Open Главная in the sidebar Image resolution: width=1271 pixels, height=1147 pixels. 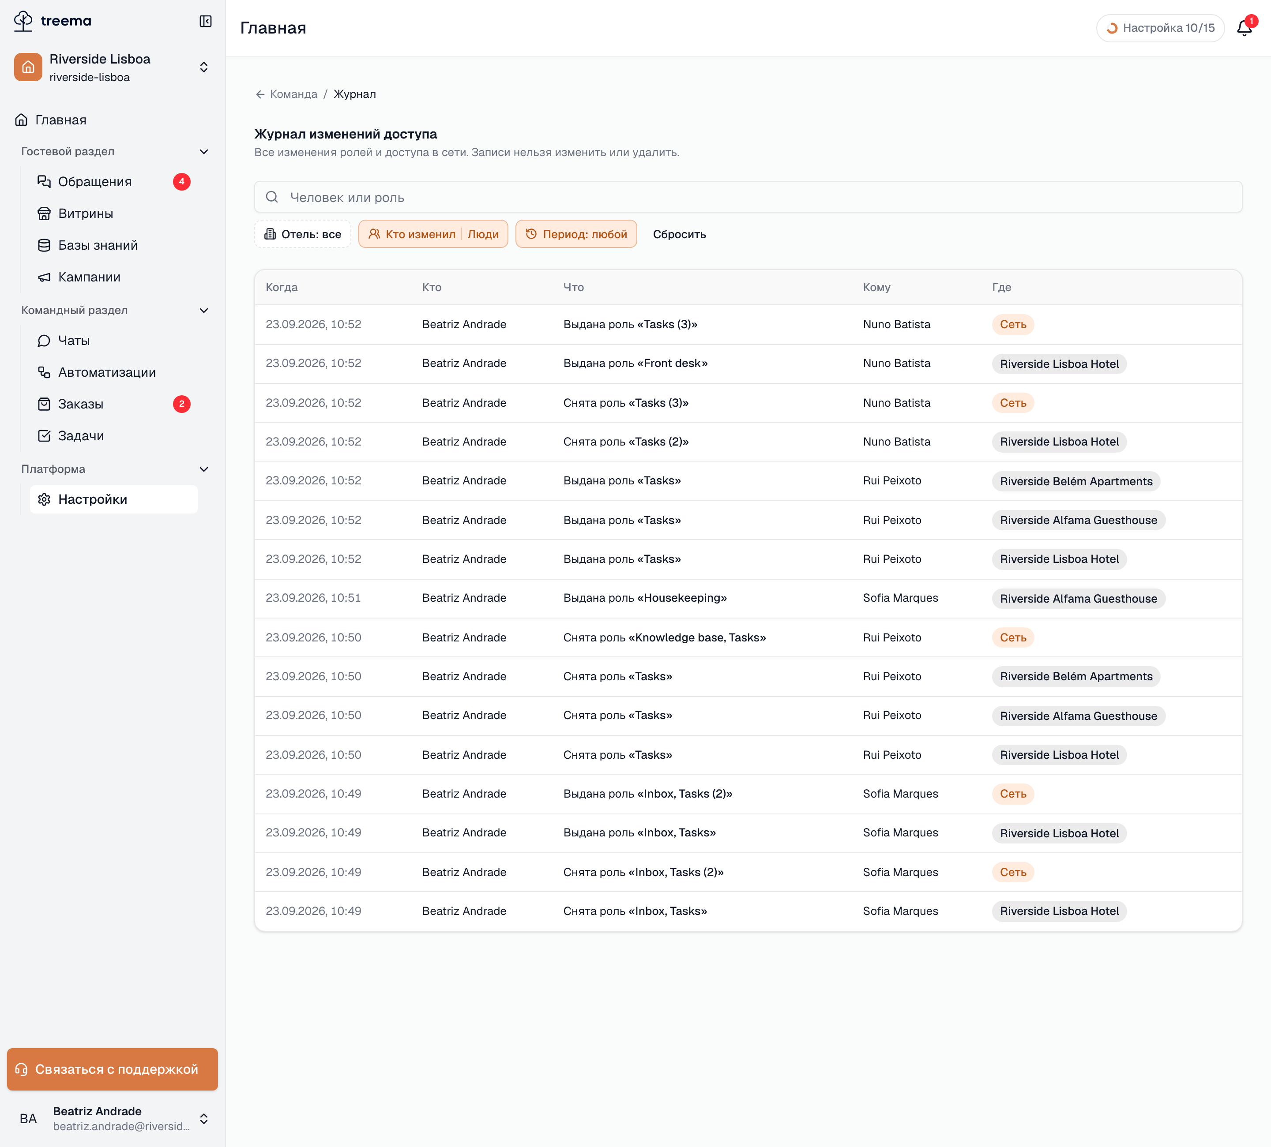click(x=112, y=120)
